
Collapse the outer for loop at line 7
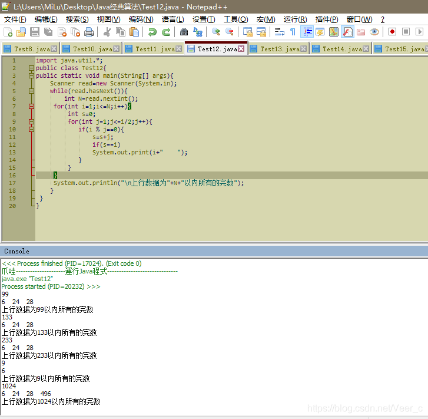[x=31, y=106]
